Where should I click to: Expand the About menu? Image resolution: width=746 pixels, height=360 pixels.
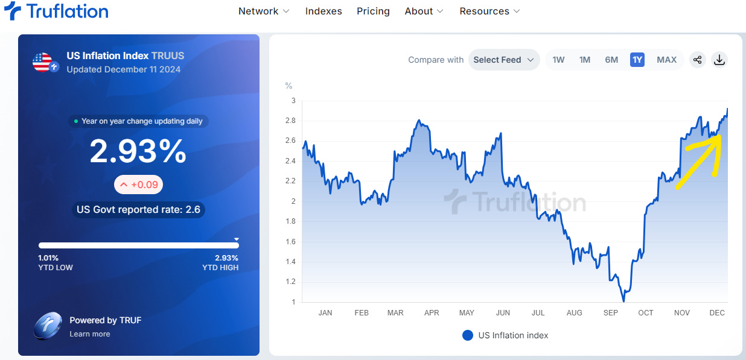pyautogui.click(x=424, y=11)
